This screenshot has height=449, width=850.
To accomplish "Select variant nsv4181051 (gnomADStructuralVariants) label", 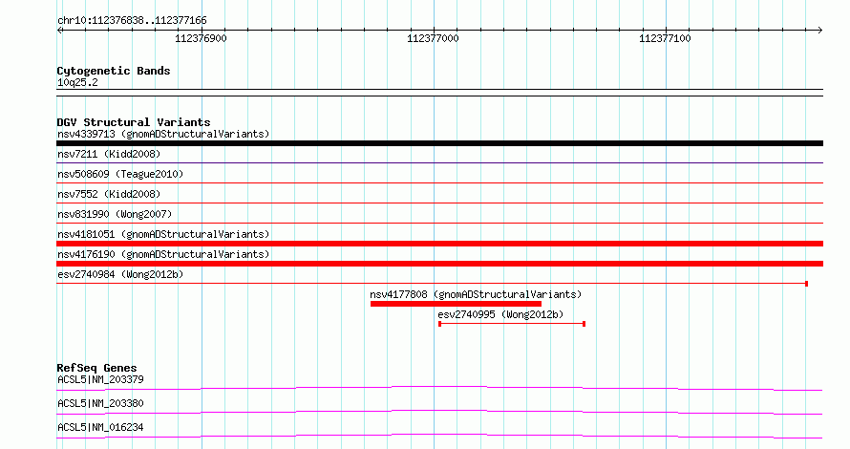I will coord(163,234).
